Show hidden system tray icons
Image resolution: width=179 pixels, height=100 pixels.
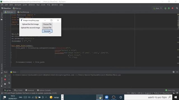click(x=46, y=97)
